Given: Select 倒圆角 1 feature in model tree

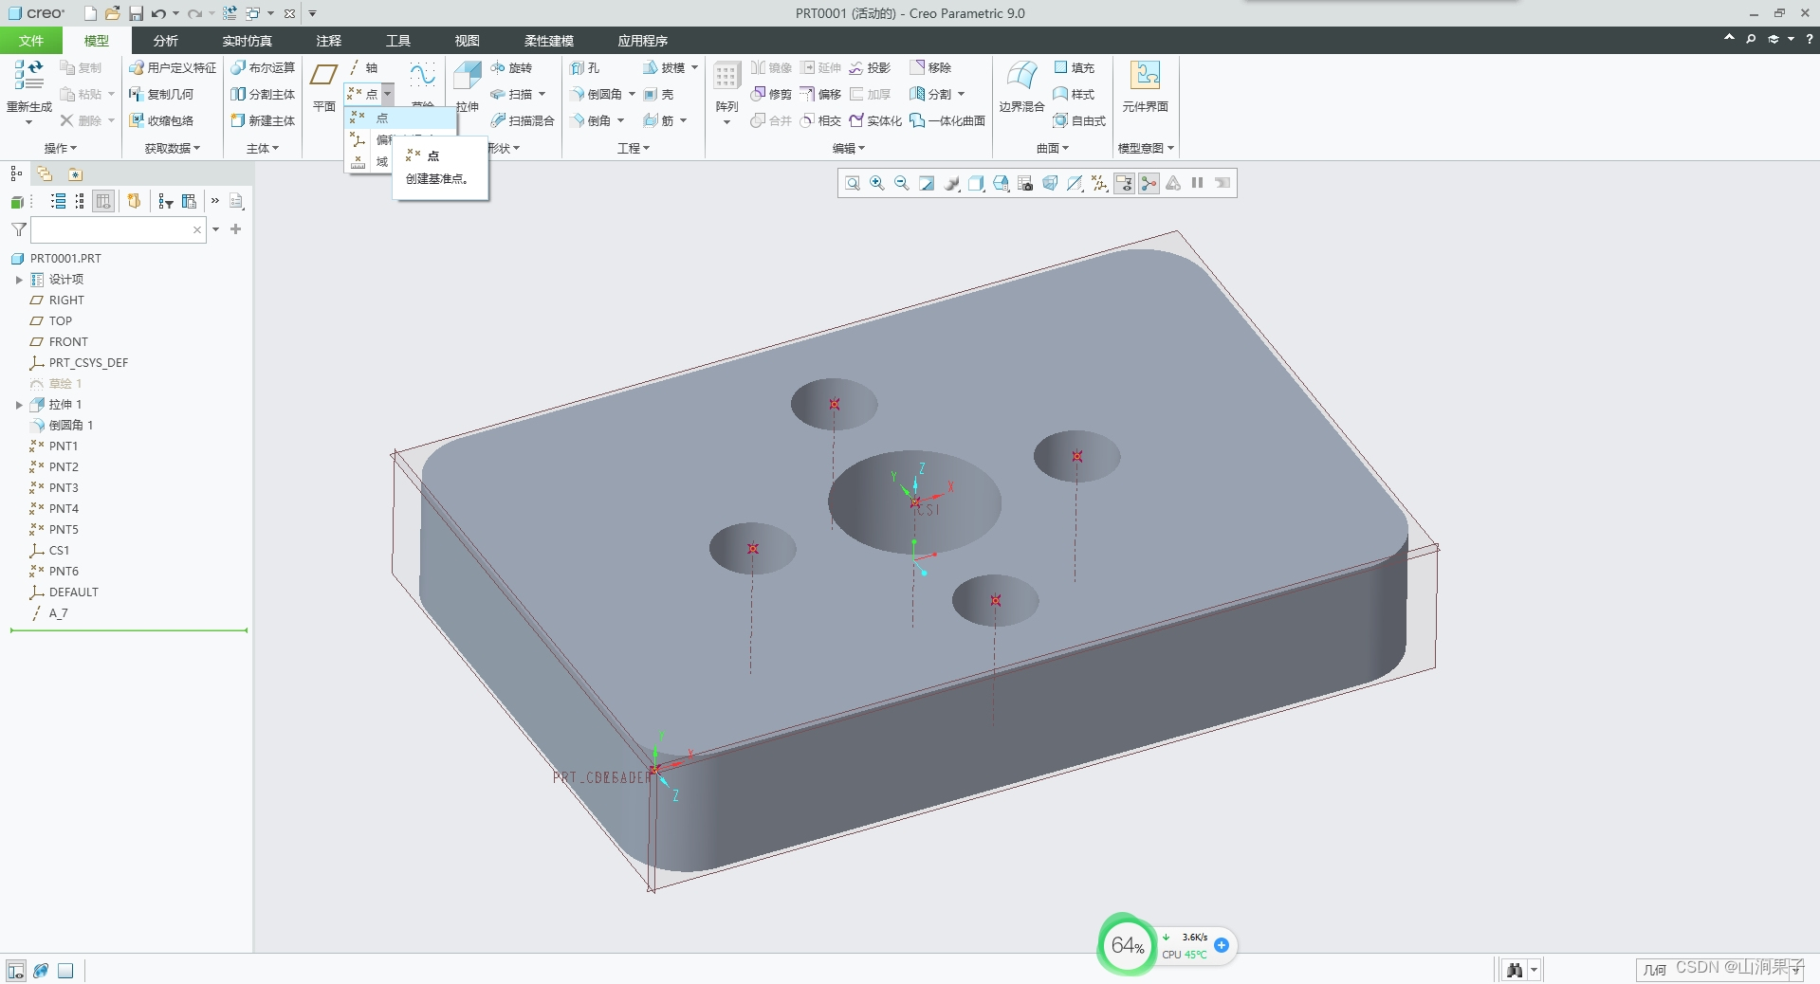Looking at the screenshot, I should tap(71, 426).
